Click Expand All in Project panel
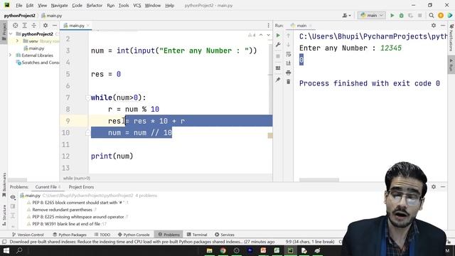 click(x=25, y=26)
